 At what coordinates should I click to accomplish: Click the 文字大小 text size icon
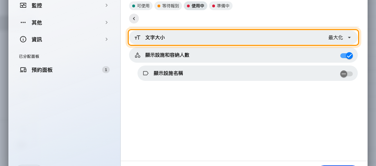coord(137,37)
